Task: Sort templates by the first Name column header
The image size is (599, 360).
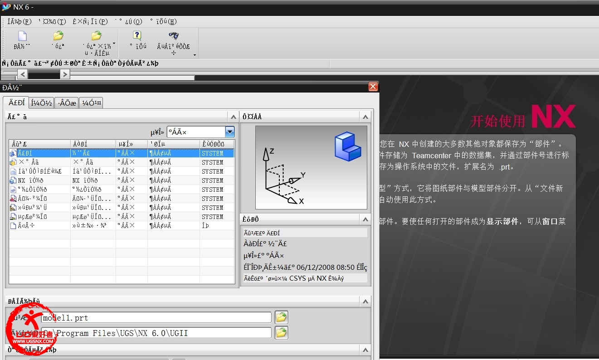Action: (x=39, y=144)
